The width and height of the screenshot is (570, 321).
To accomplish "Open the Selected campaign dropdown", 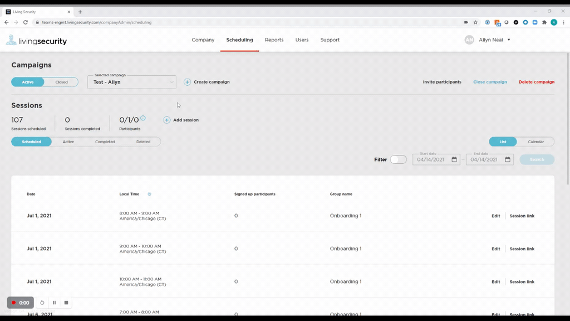I will (x=131, y=82).
